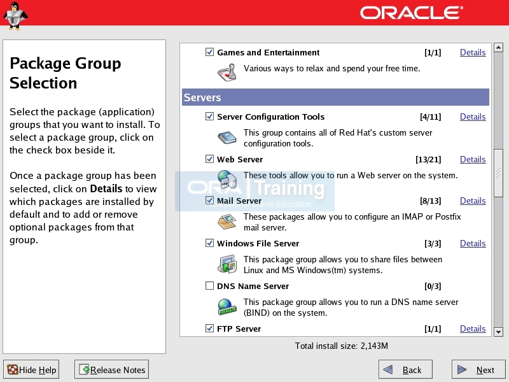This screenshot has width=509, height=382.
Task: Click scrollbar down arrow
Action: 498,332
